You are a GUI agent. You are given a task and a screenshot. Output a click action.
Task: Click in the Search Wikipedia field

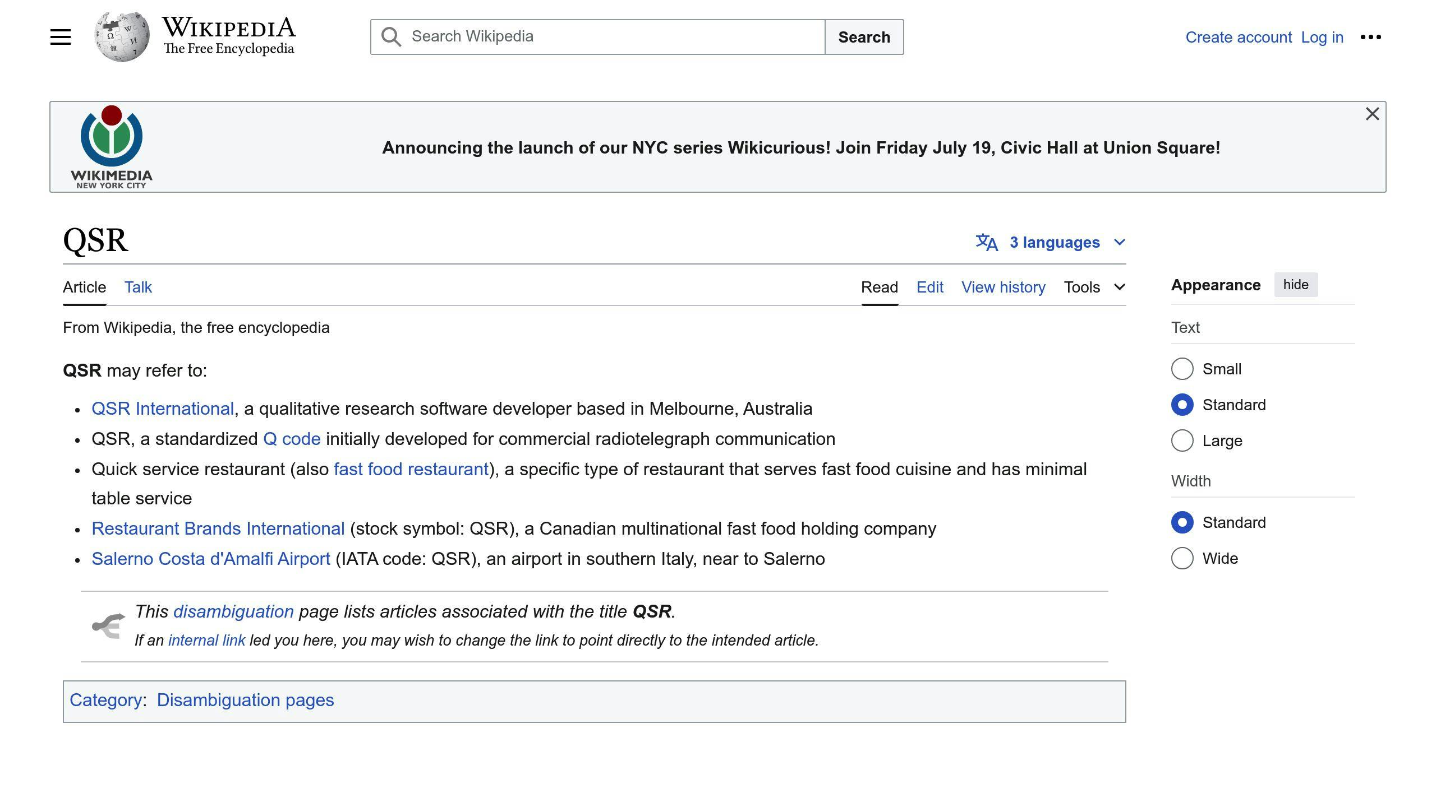(598, 37)
